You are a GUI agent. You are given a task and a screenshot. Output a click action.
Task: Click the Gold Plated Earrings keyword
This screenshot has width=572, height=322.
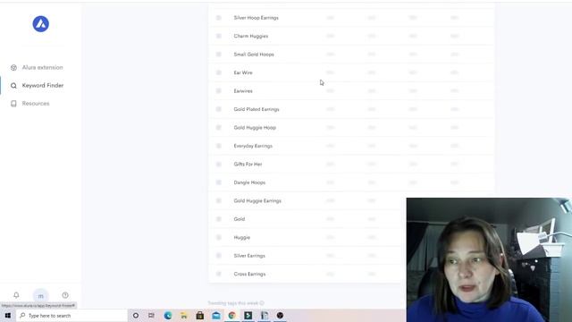pos(257,109)
